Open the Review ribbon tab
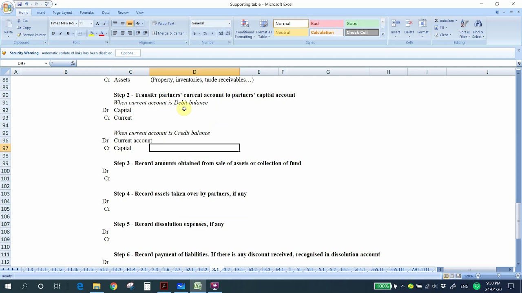The width and height of the screenshot is (522, 293). [x=123, y=13]
